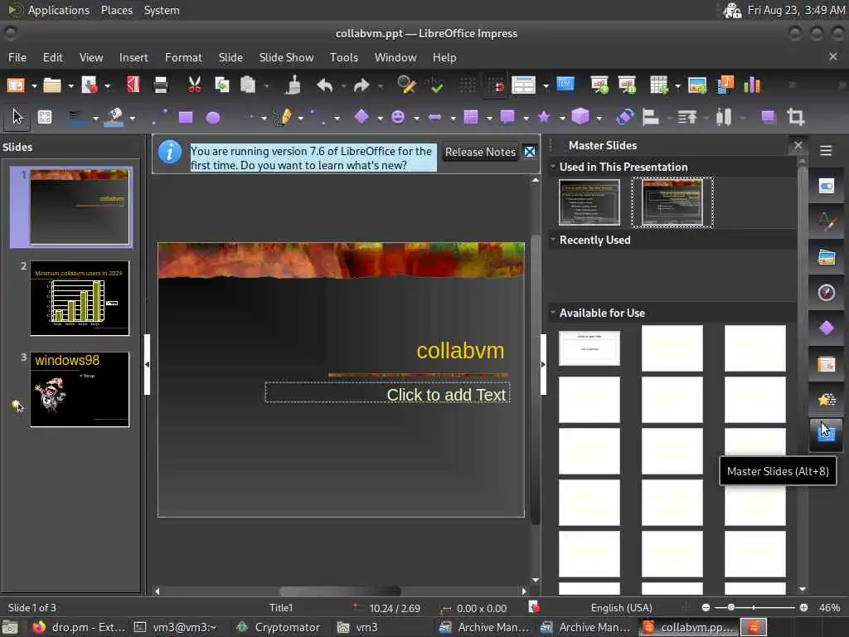The height and width of the screenshot is (637, 849).
Task: Click the zoom out minus button
Action: [706, 608]
